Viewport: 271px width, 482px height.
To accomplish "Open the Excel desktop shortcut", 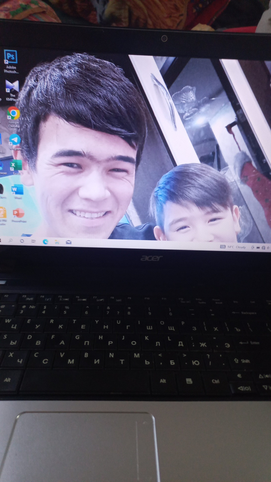I will click(x=16, y=167).
